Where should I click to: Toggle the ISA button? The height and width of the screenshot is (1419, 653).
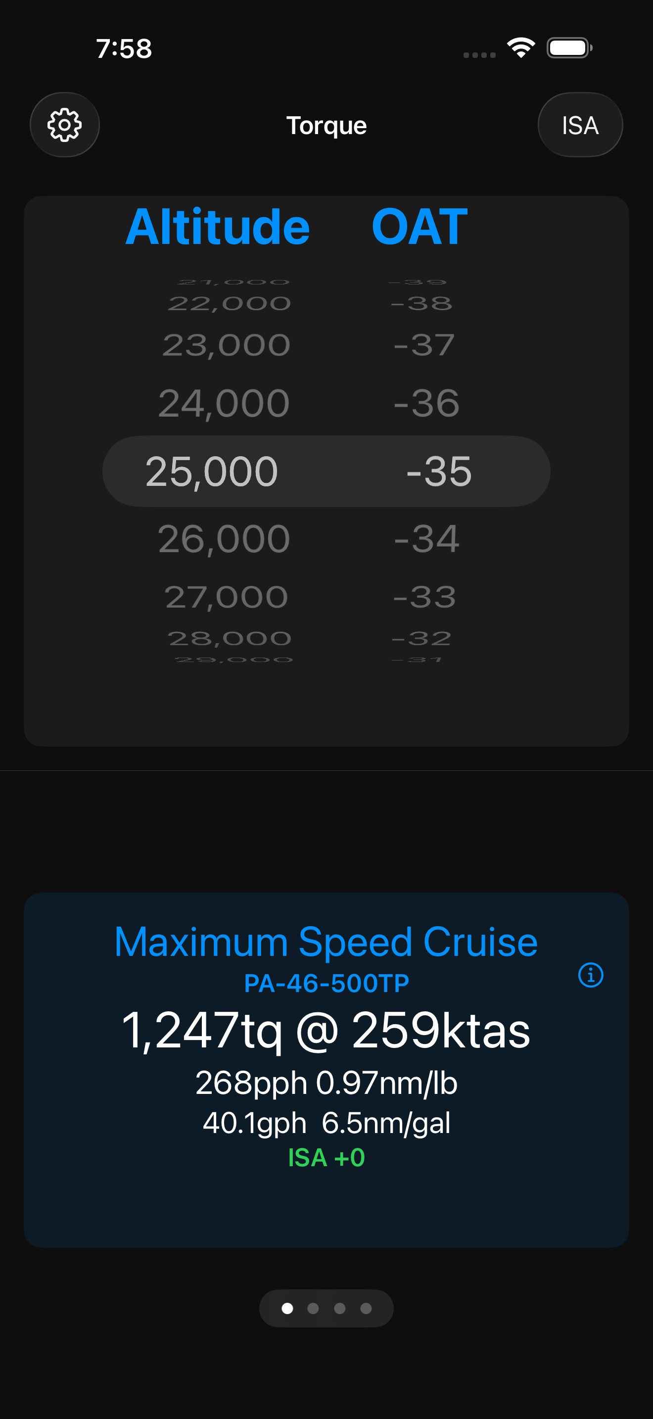pos(580,125)
